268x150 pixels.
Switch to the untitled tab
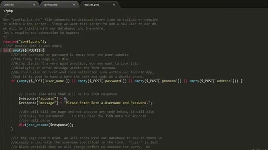(8, 5)
